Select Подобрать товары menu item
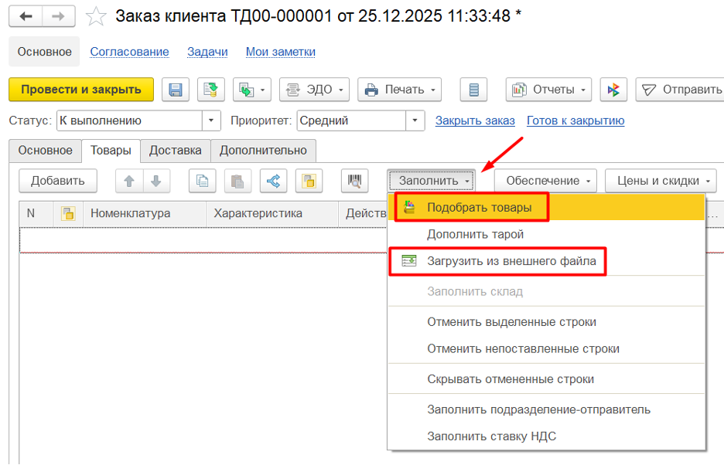724x465 pixels. point(479,208)
